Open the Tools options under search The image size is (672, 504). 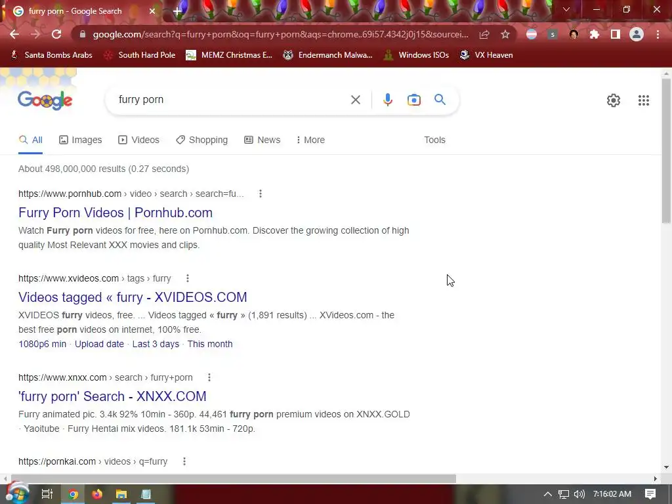pos(434,140)
